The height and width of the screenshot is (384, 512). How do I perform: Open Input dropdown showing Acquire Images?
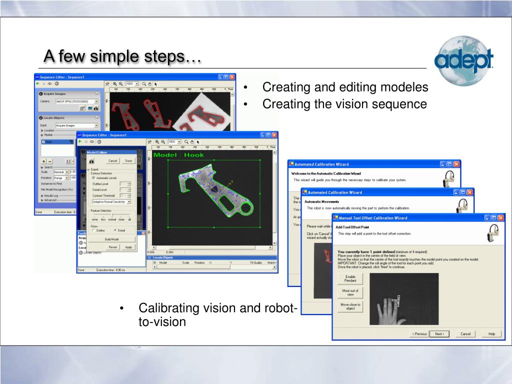click(96, 125)
